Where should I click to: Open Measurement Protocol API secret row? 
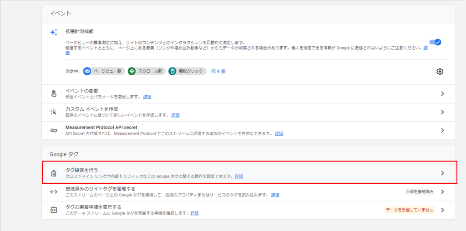[248, 130]
